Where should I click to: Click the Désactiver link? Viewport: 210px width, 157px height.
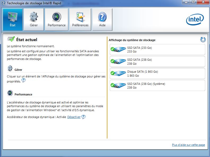pos(74,117)
